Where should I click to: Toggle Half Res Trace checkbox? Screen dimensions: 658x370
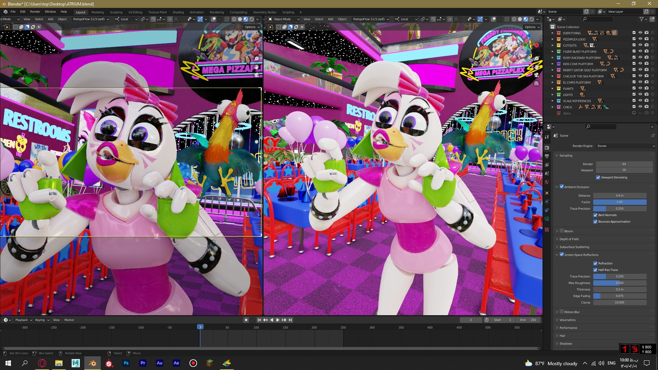(595, 270)
